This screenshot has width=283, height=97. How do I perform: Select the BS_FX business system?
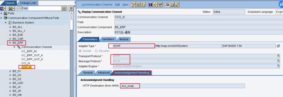click(x=17, y=71)
